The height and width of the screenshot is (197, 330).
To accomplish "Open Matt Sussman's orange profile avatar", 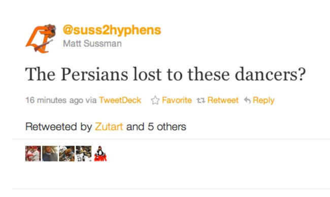I will click(41, 38).
